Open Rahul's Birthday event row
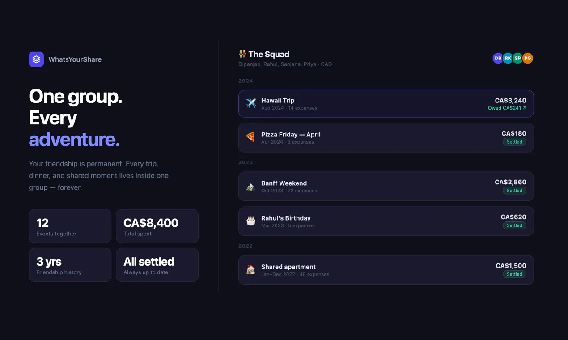The height and width of the screenshot is (340, 568). pyautogui.click(x=386, y=221)
